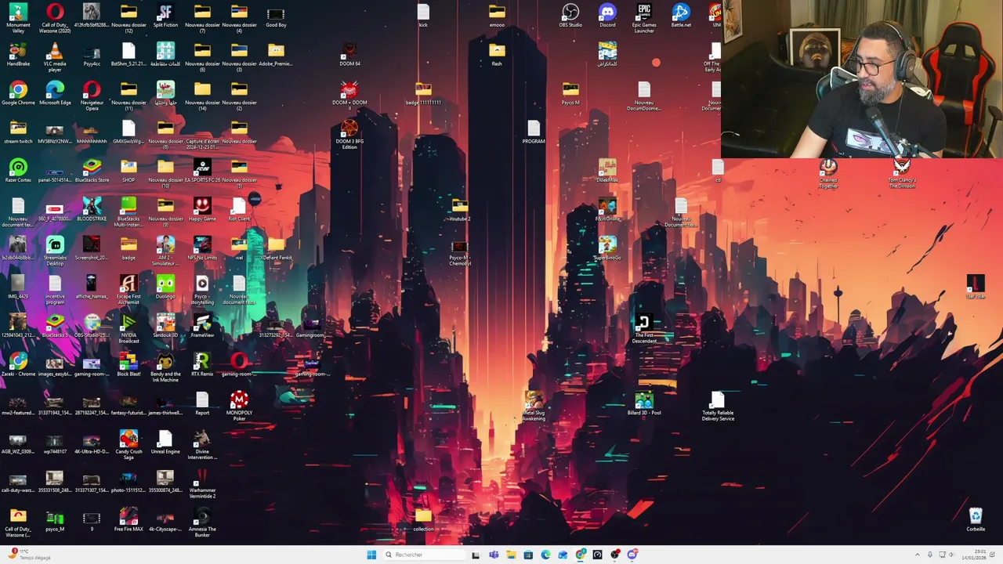The image size is (1003, 564).
Task: Open Metal Slug Awakening
Action: pos(534,406)
